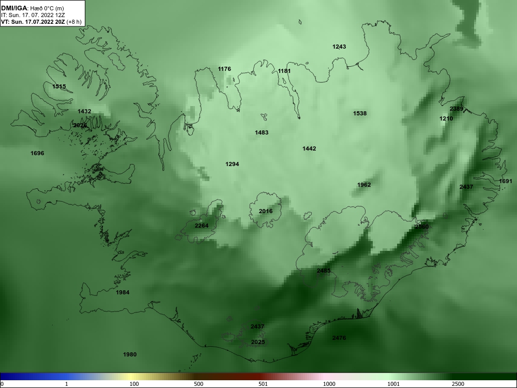Click the 1980 value over the ocean
This screenshot has width=517, height=388.
pos(130,354)
